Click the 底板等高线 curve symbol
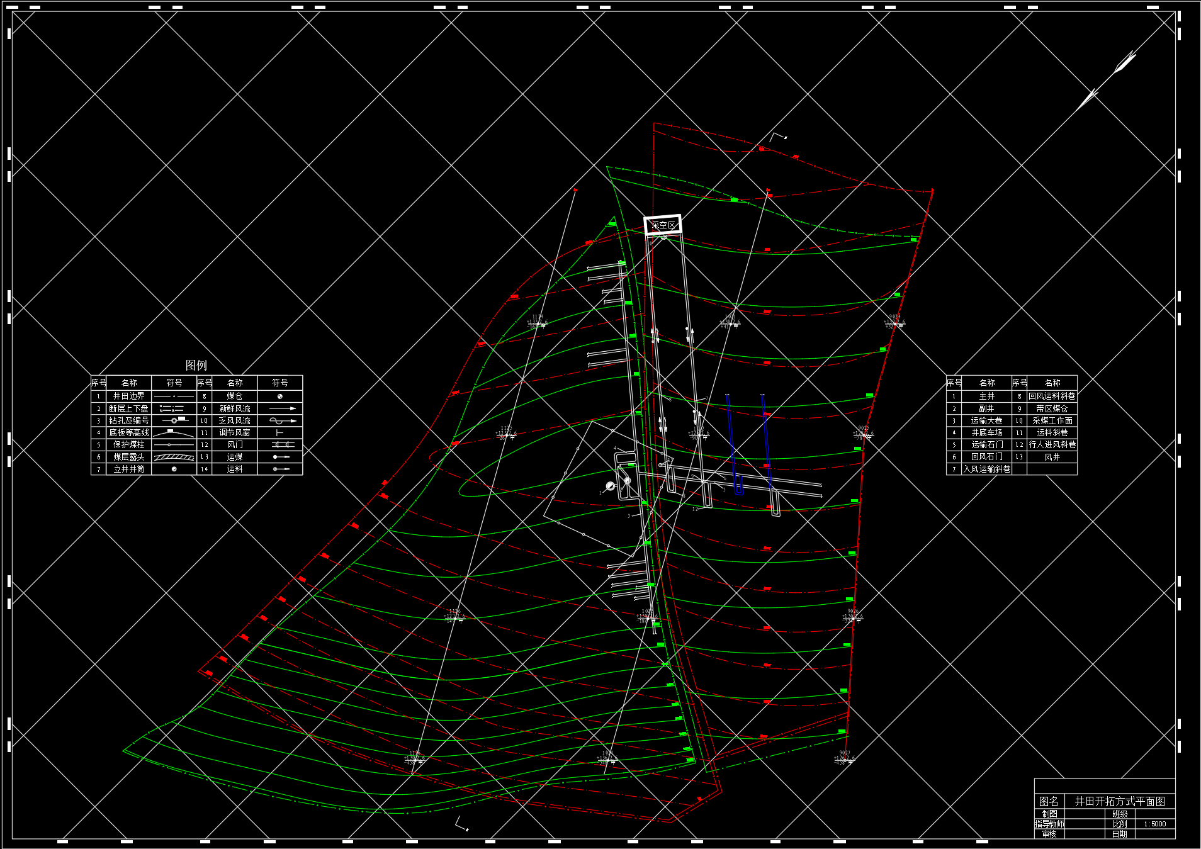Viewport: 1201px width, 849px height. (174, 433)
